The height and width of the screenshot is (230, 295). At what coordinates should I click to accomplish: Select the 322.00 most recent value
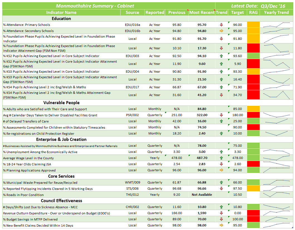click(202, 115)
